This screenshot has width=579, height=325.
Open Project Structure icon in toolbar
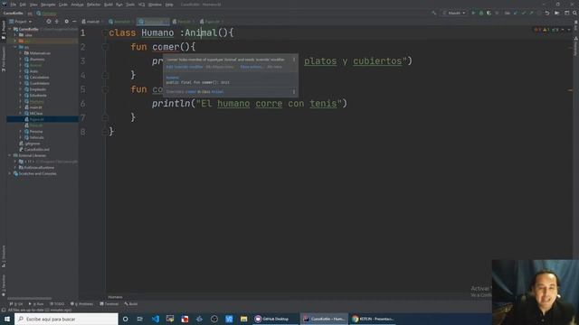(567, 13)
